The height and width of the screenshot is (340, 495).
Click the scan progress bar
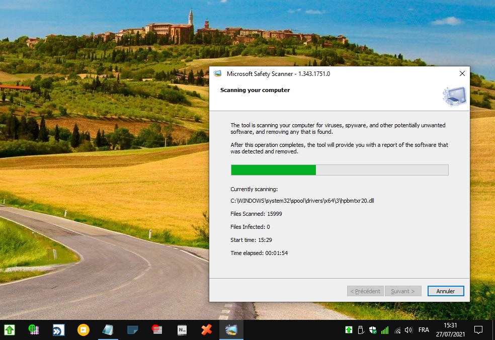[340, 170]
